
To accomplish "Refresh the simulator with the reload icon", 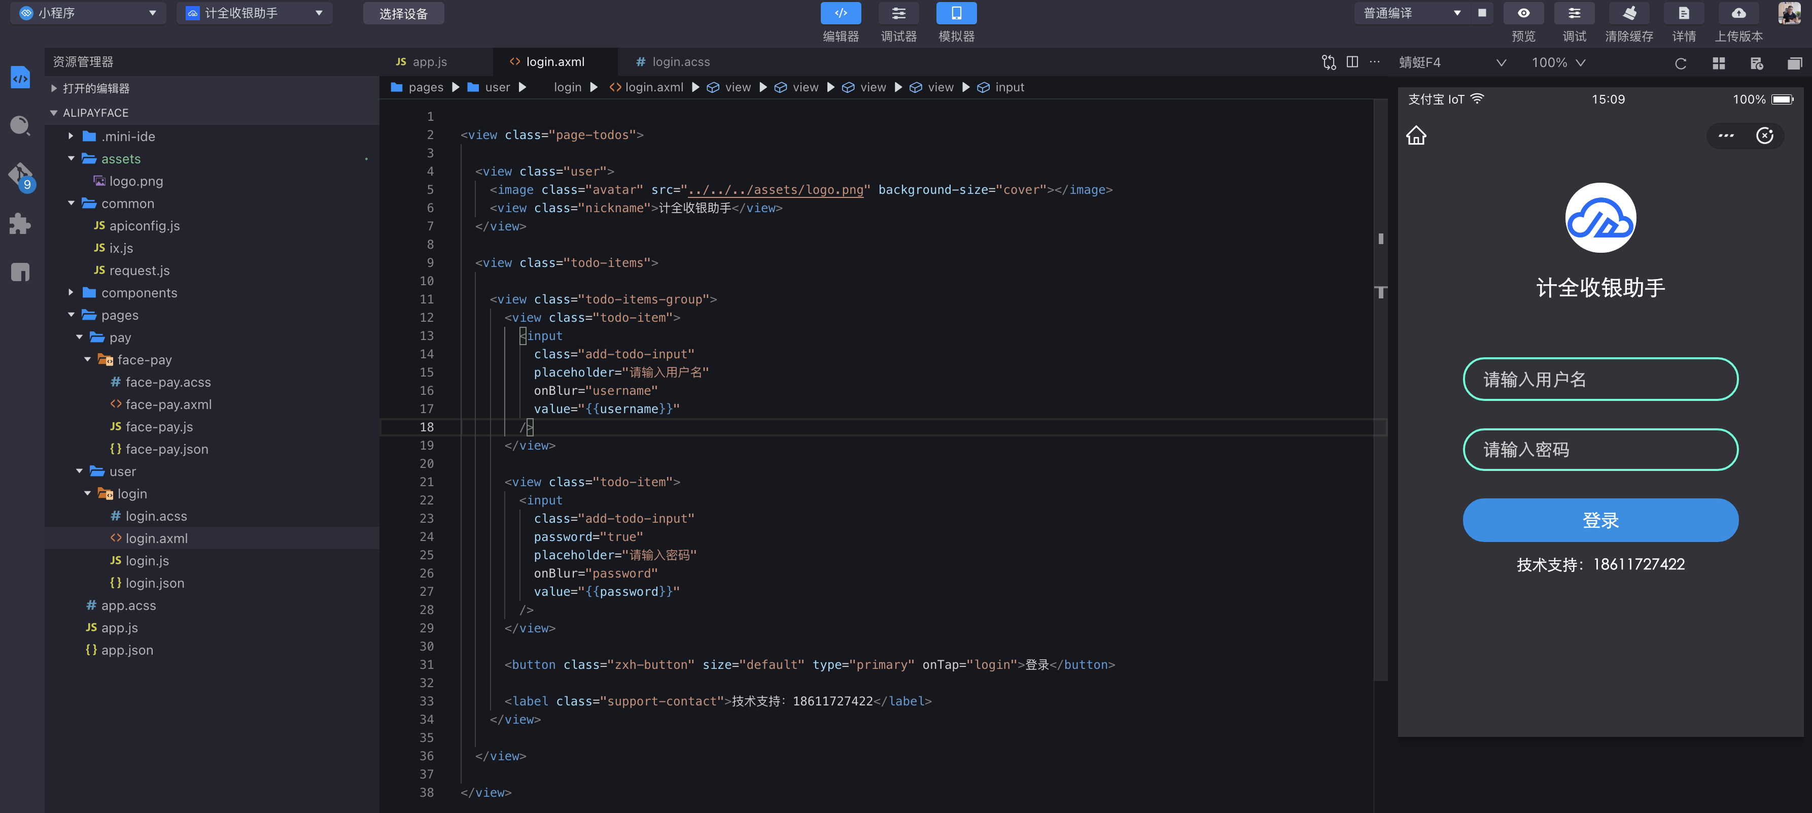I will coord(1681,63).
